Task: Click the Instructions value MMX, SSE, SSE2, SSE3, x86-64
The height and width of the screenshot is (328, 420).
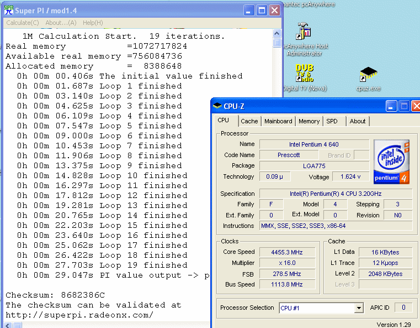Action: point(336,226)
